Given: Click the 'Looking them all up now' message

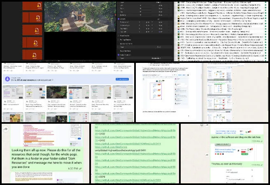Looking at the screenshot, I should (x=47, y=159).
